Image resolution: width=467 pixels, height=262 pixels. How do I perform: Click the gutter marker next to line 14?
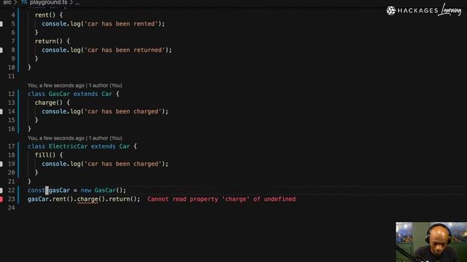(x=1, y=111)
